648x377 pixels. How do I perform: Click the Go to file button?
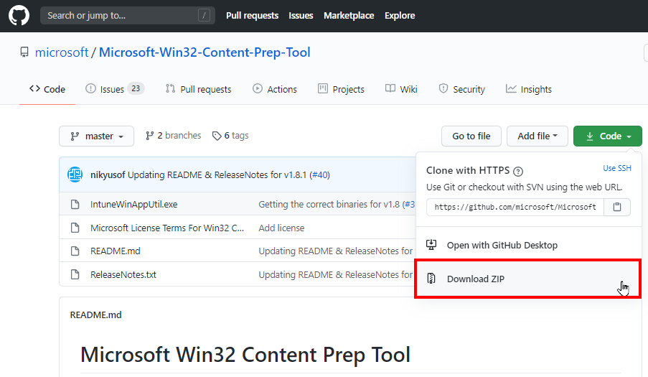(x=471, y=136)
